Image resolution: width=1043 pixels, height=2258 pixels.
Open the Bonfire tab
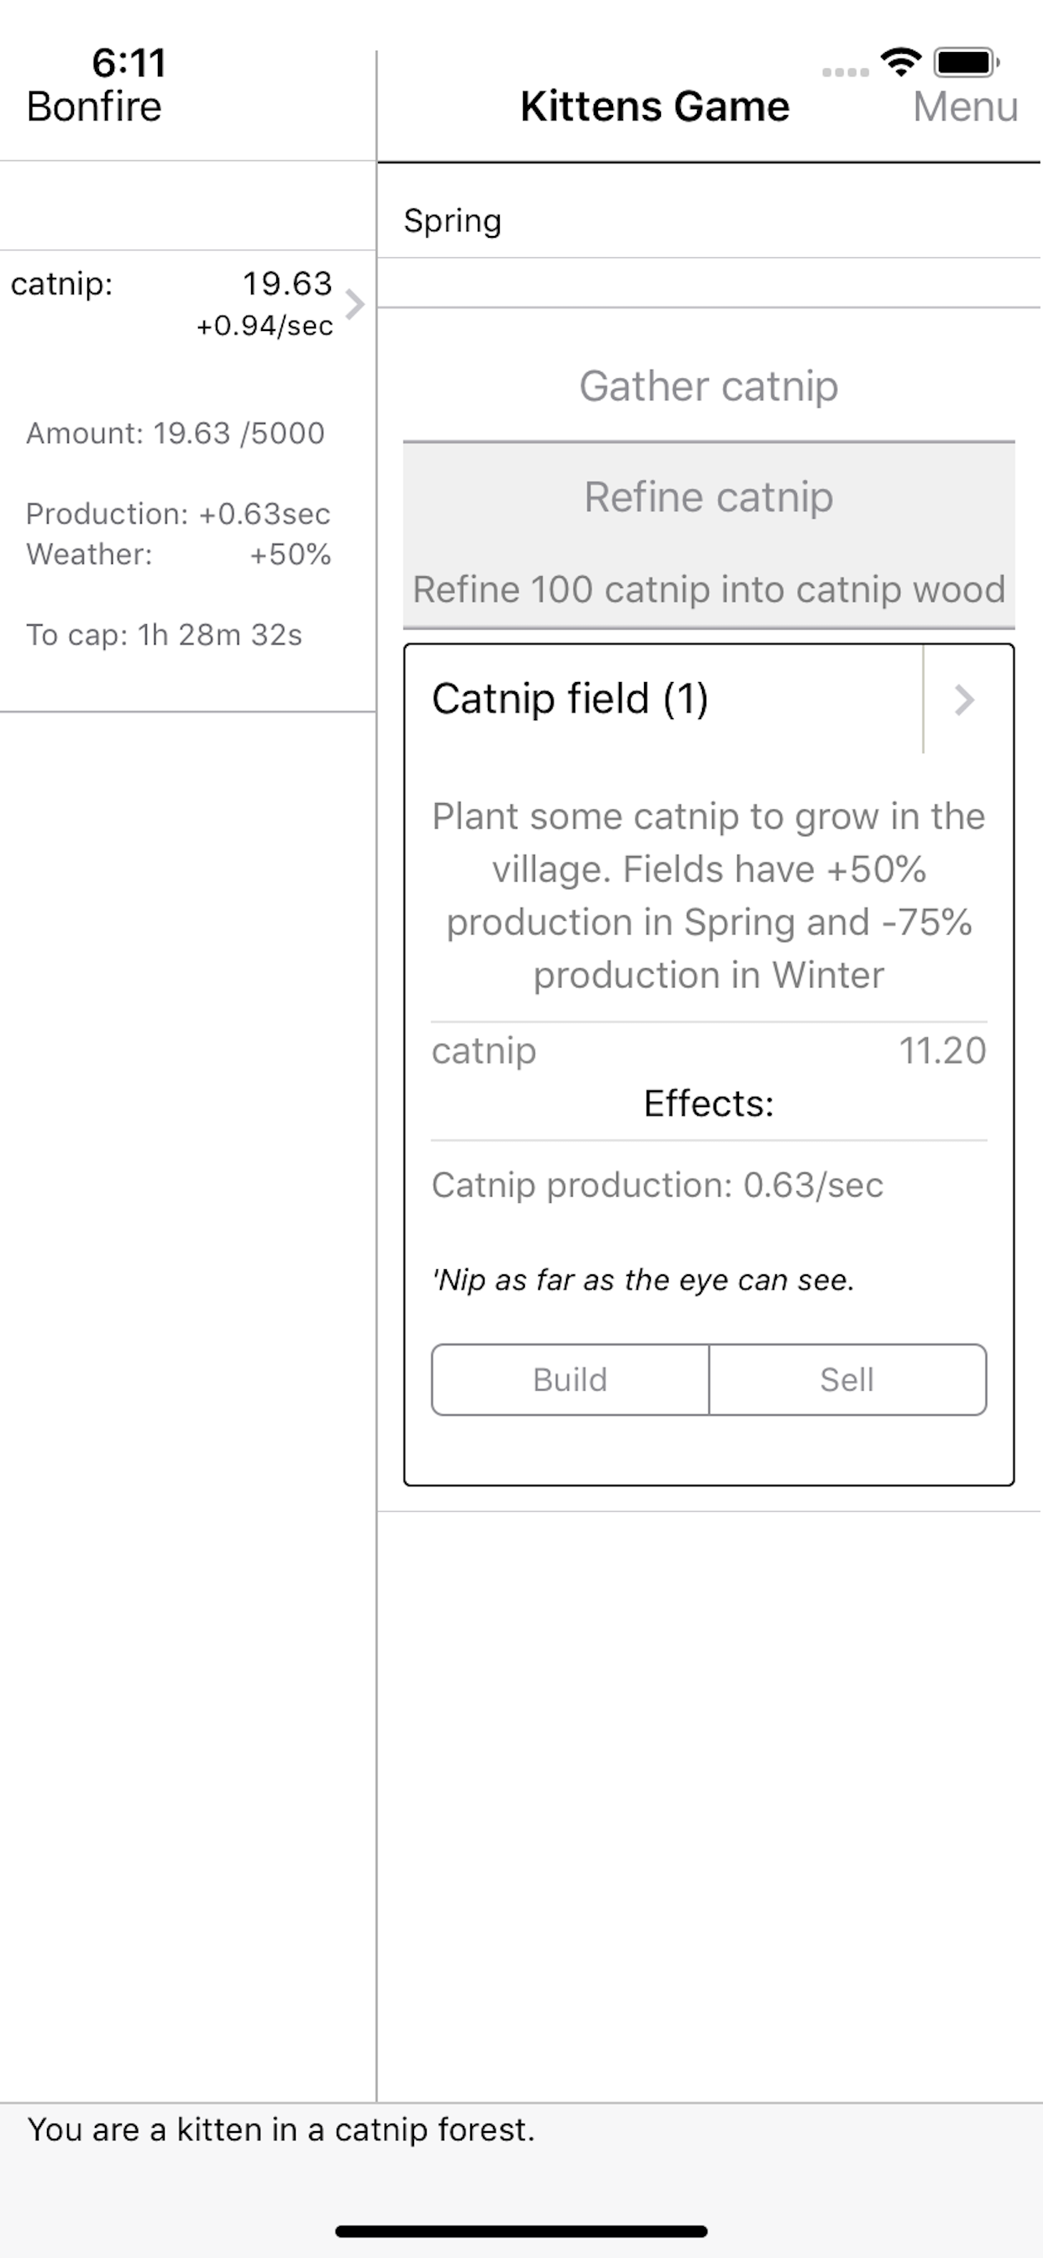(94, 107)
